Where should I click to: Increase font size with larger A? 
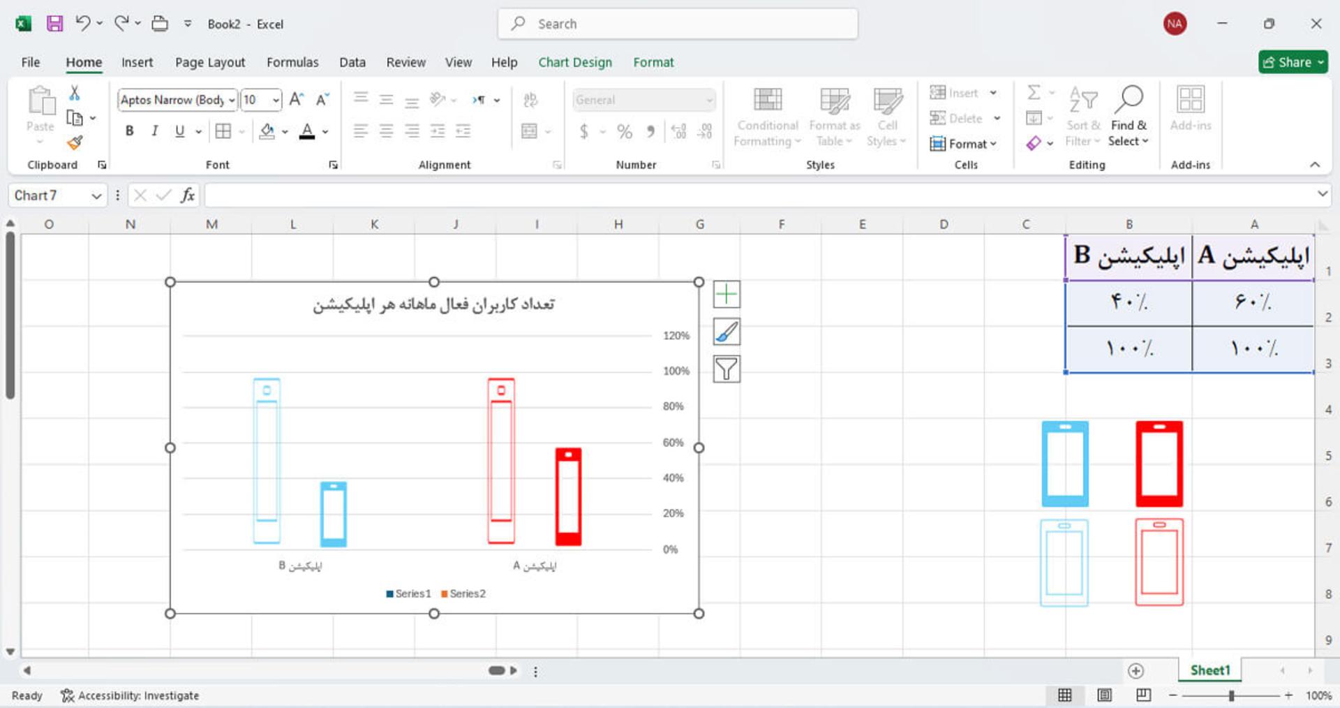(297, 100)
